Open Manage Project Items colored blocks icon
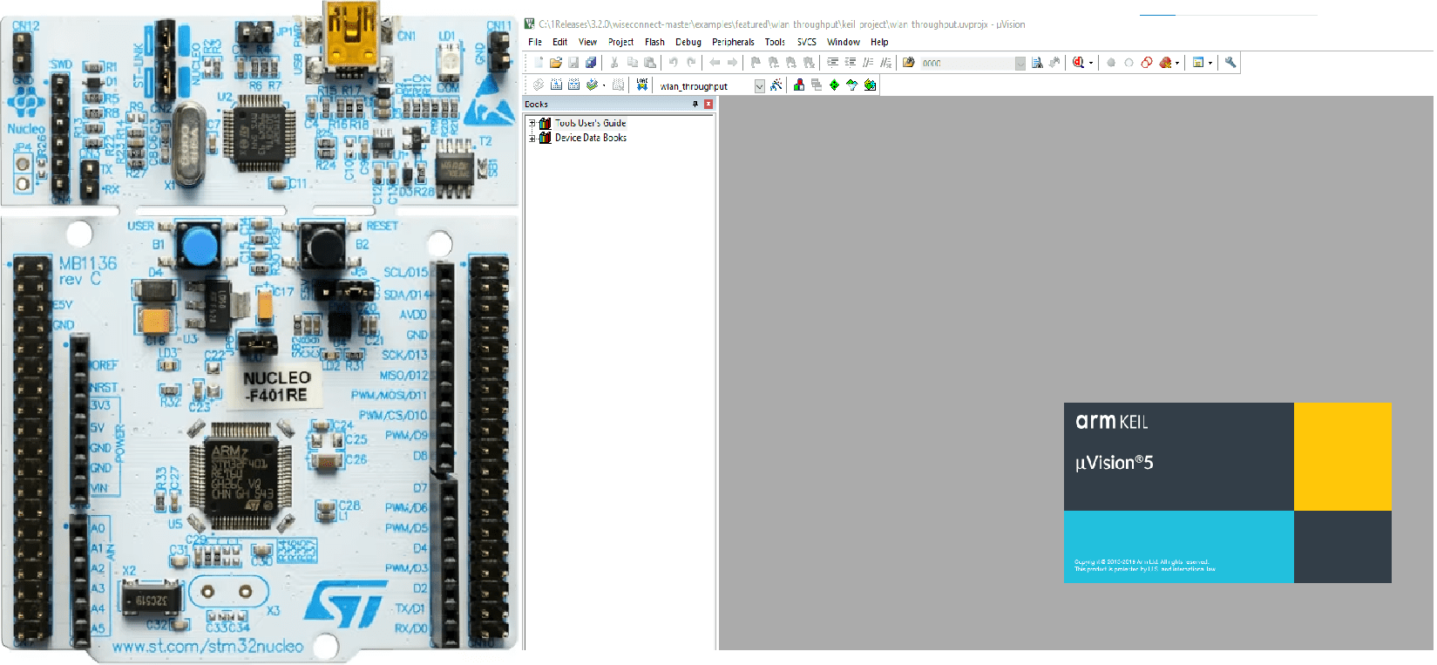 [x=798, y=85]
